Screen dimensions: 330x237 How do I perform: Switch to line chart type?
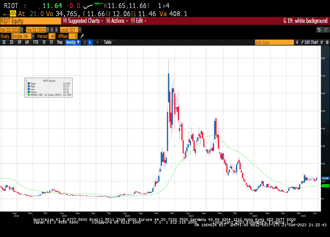[x=85, y=42]
